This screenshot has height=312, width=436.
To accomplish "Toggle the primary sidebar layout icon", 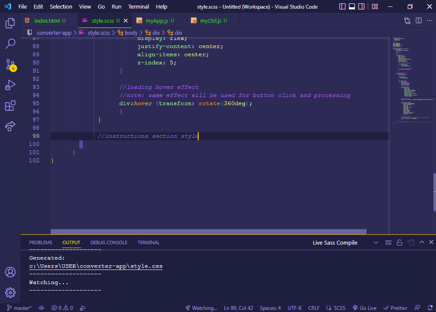I will pyautogui.click(x=342, y=6).
